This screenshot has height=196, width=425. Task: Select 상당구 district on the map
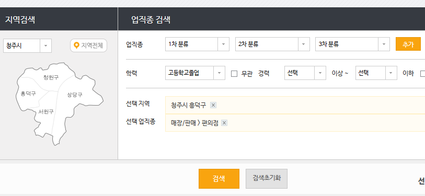coord(75,95)
